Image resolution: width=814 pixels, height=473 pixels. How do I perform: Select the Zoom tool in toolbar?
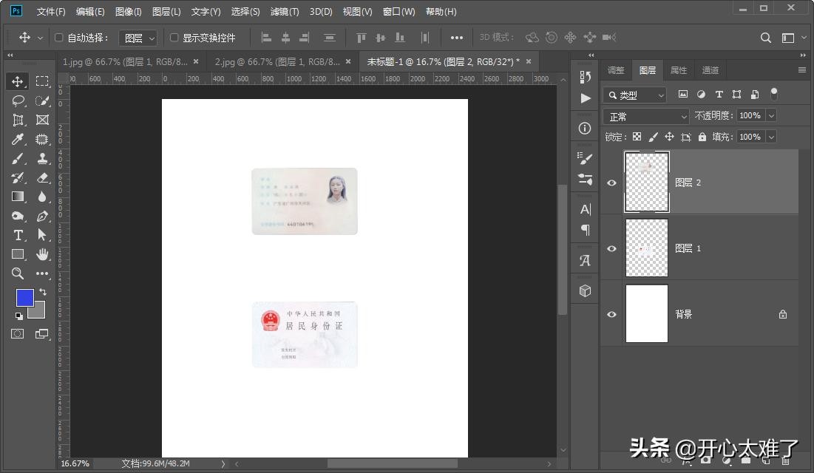tap(18, 273)
